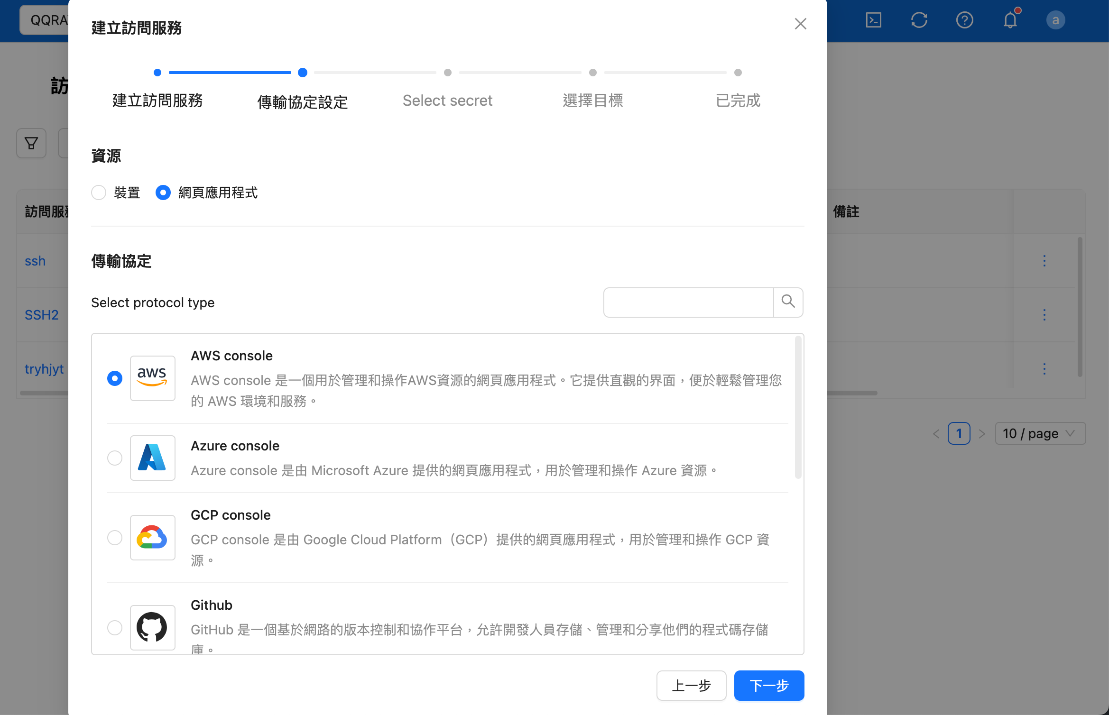This screenshot has width=1109, height=715.
Task: Click the background table vertical scrollbar
Action: pos(1080,307)
